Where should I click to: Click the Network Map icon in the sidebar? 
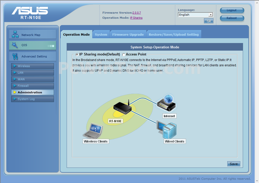coord(15,34)
